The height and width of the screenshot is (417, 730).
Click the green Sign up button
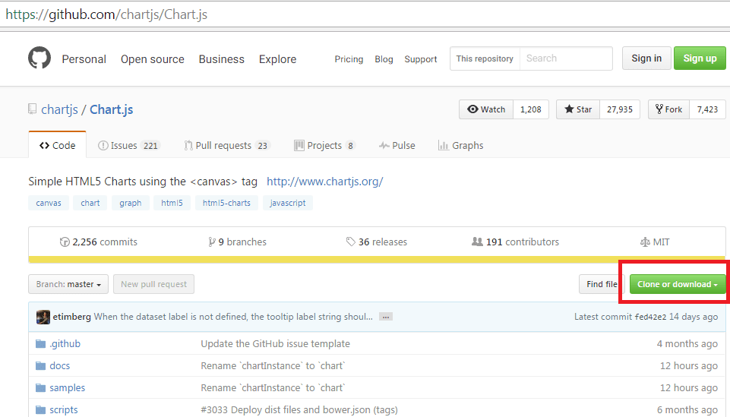pyautogui.click(x=700, y=58)
